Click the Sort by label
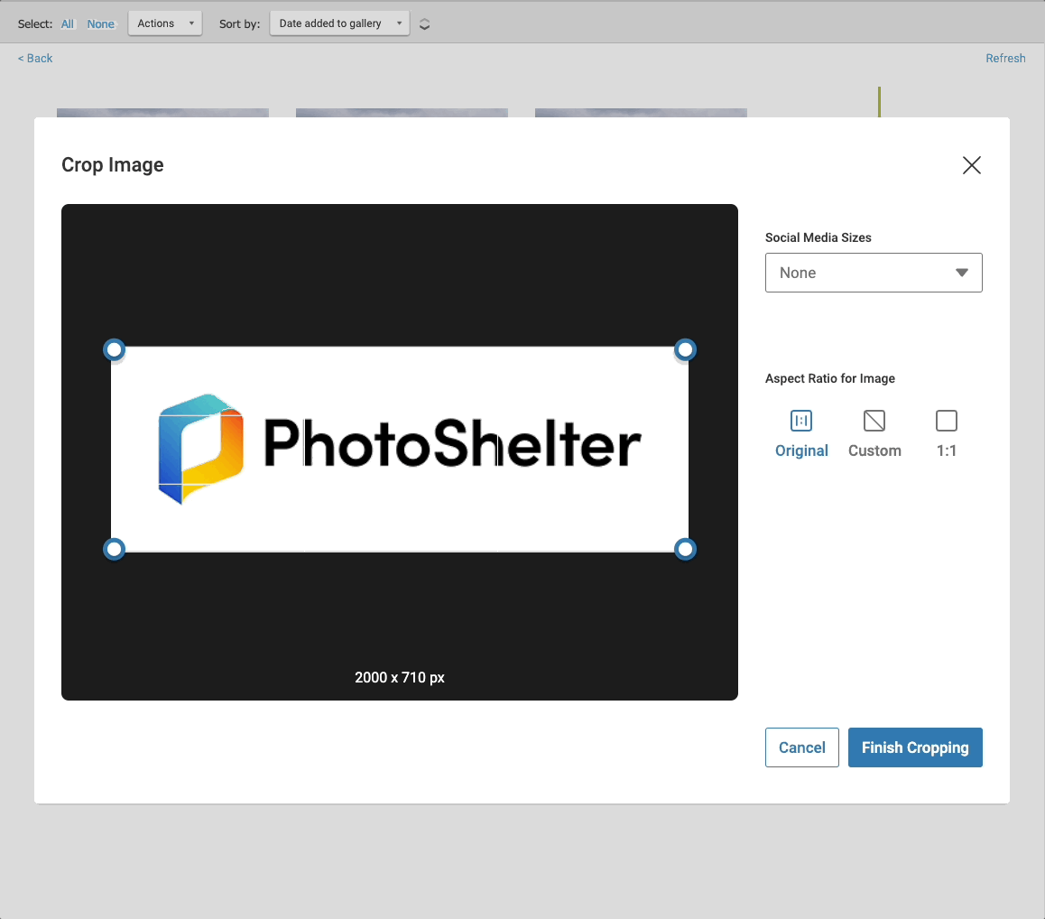Image resolution: width=1045 pixels, height=919 pixels. 239,24
